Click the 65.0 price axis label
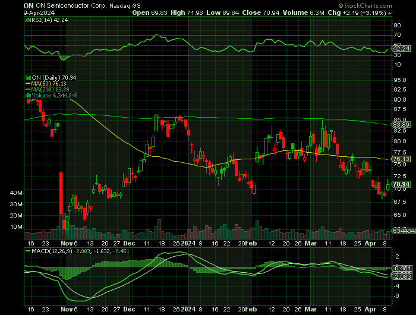This screenshot has height=315, width=416. [x=400, y=215]
